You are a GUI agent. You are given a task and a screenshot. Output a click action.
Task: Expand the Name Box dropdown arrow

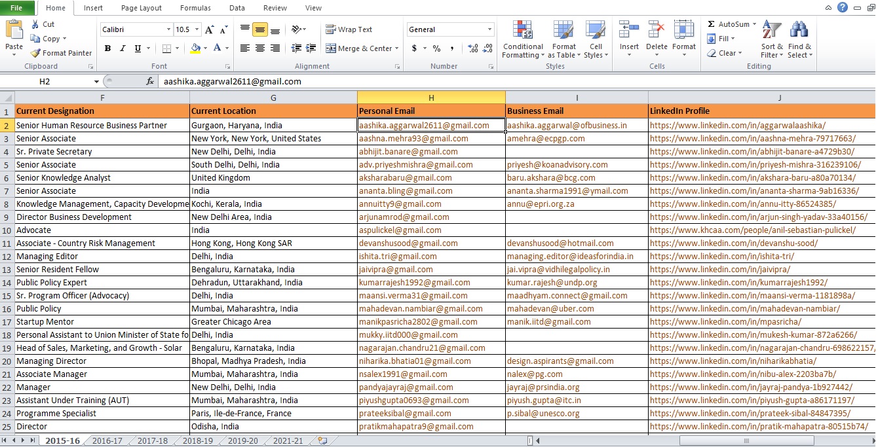pyautogui.click(x=96, y=82)
